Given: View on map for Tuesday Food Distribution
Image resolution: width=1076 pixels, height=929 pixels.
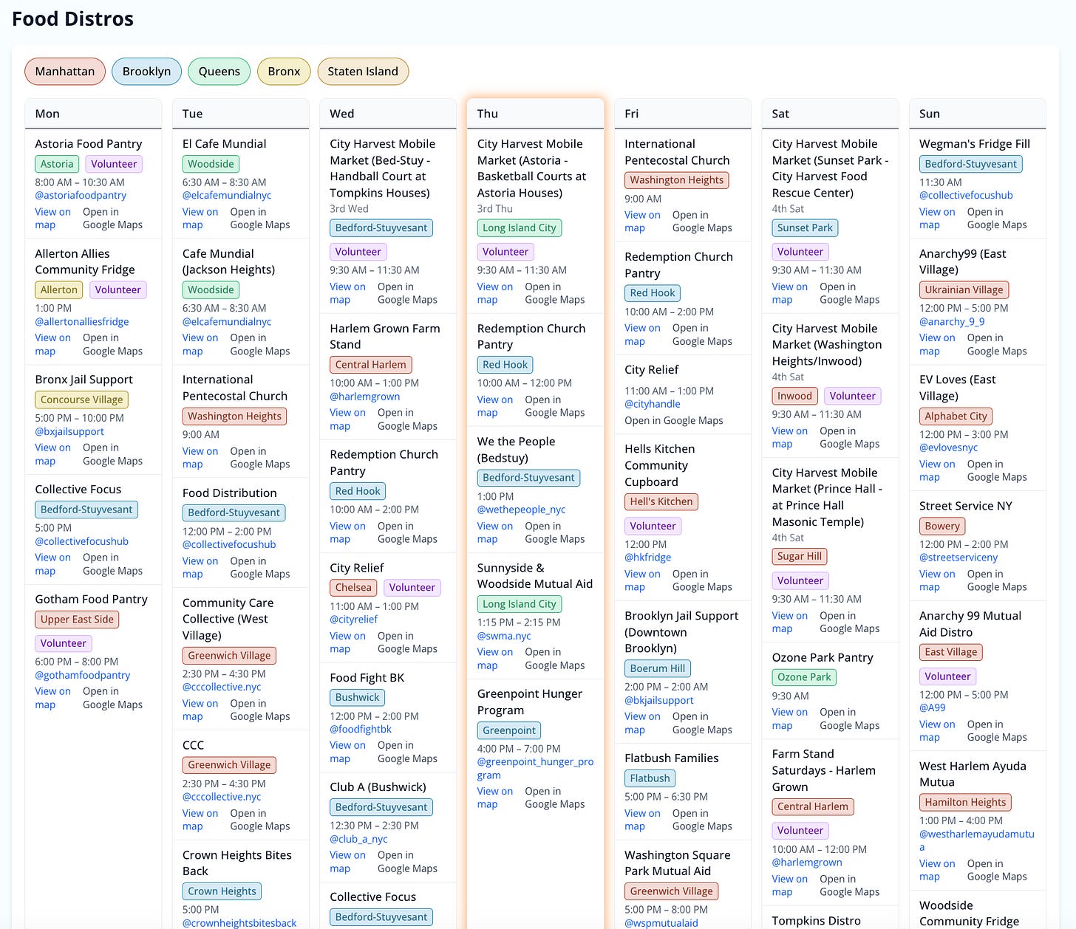Looking at the screenshot, I should tap(200, 568).
